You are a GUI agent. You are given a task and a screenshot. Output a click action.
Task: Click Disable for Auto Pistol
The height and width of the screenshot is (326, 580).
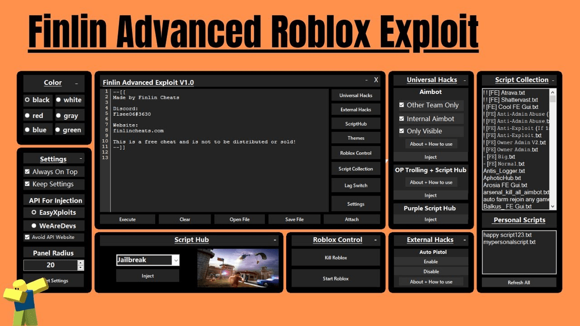tap(431, 271)
